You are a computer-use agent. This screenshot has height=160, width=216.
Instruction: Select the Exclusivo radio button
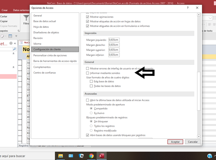click(91, 113)
